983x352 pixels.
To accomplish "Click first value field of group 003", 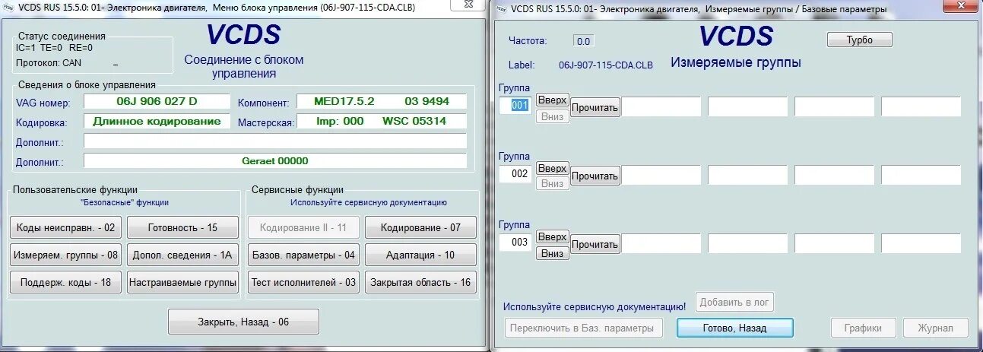I will coord(661,243).
